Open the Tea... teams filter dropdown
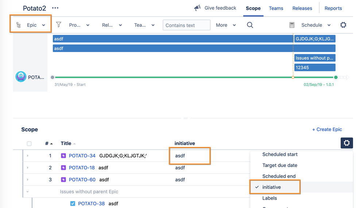Image resolution: width=364 pixels, height=208 pixels. click(144, 25)
